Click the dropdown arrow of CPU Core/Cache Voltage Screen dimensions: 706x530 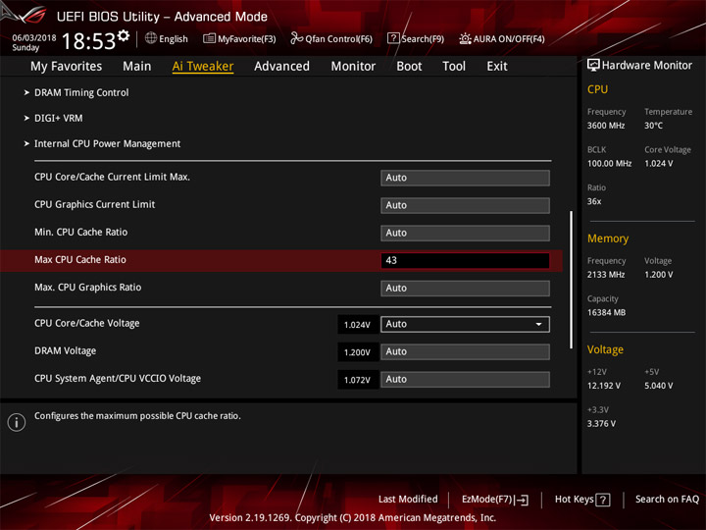click(538, 325)
